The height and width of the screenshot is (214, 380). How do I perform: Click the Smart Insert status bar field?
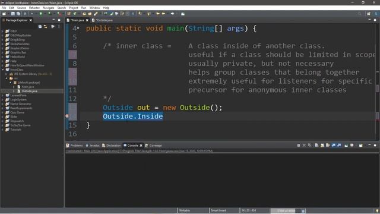pyautogui.click(x=218, y=210)
